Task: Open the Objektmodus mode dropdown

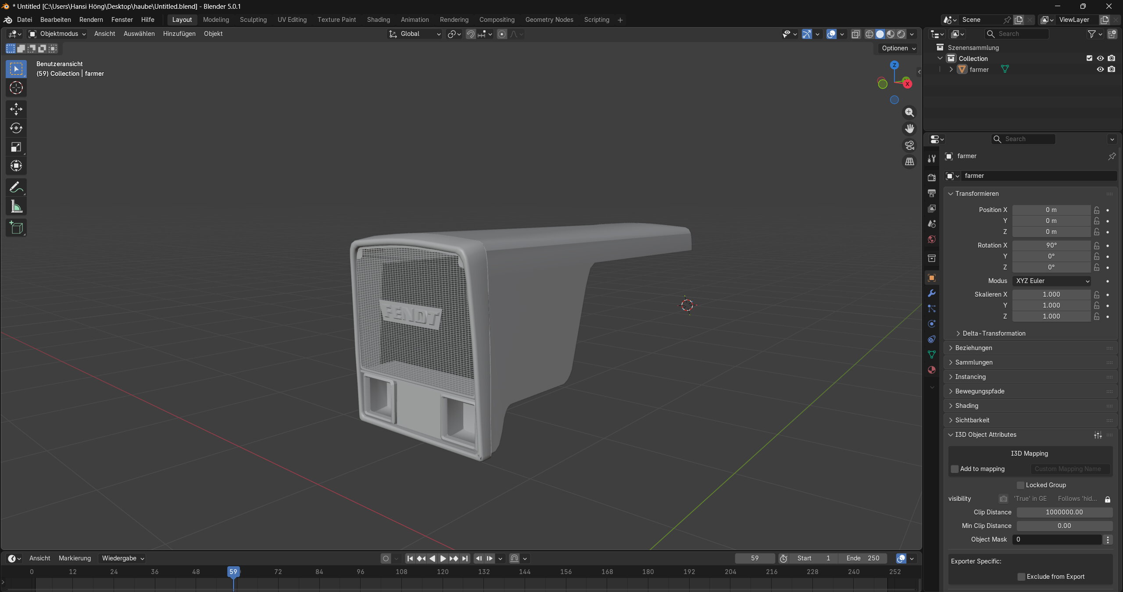Action: tap(57, 34)
